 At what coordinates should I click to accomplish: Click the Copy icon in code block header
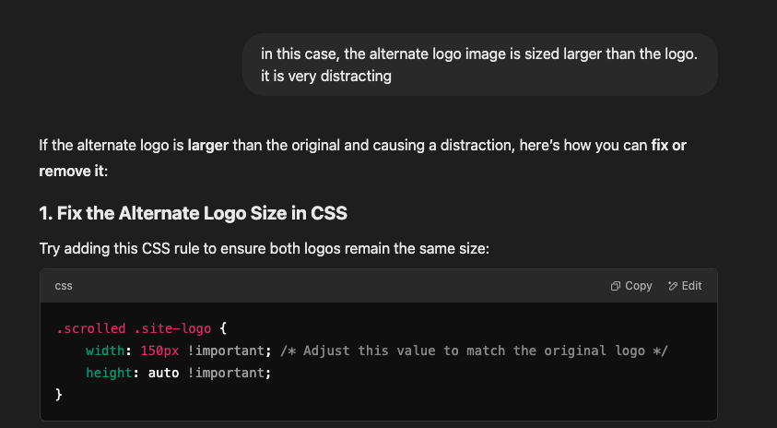click(616, 286)
